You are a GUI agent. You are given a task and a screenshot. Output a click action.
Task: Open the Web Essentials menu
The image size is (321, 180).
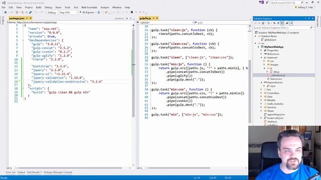(x=89, y=7)
